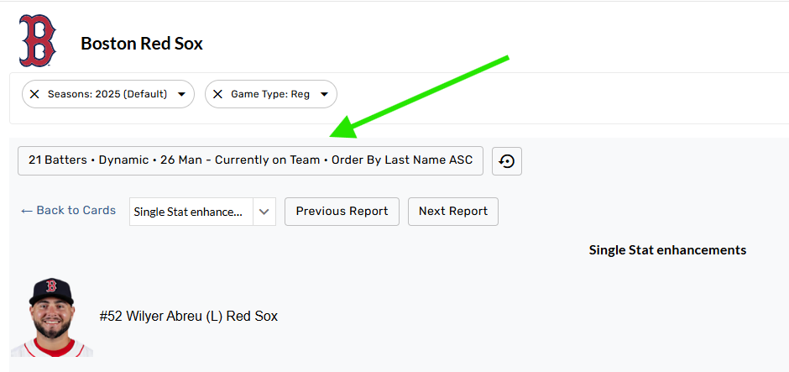
Task: Click the circular reset icon beside the batters filter
Action: (x=507, y=160)
